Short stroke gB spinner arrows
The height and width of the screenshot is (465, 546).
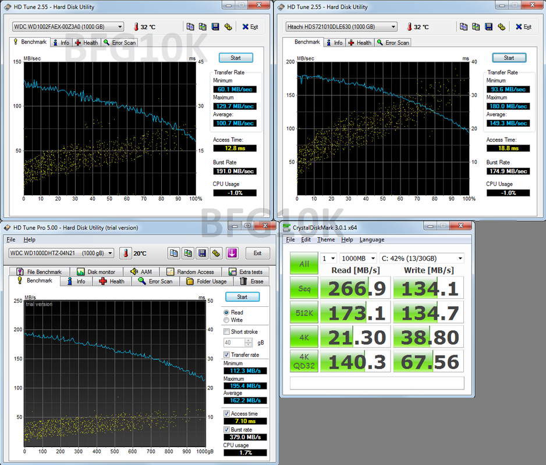click(x=249, y=342)
